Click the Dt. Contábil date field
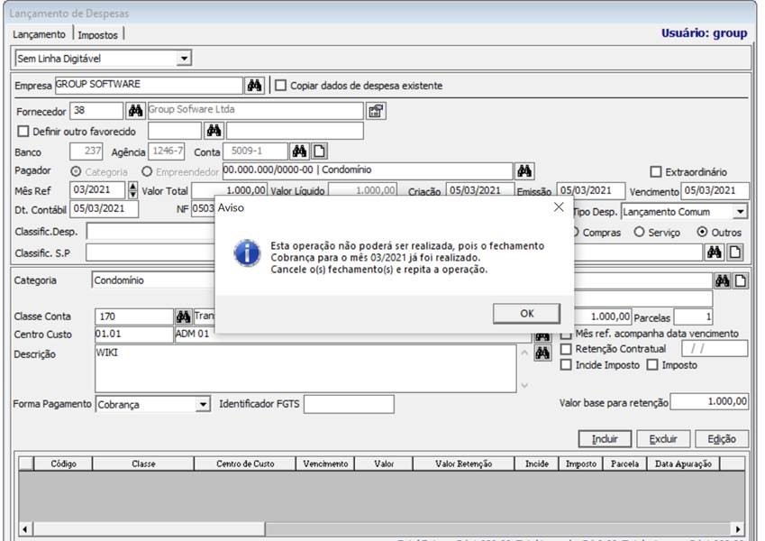The height and width of the screenshot is (541, 765). coord(104,209)
